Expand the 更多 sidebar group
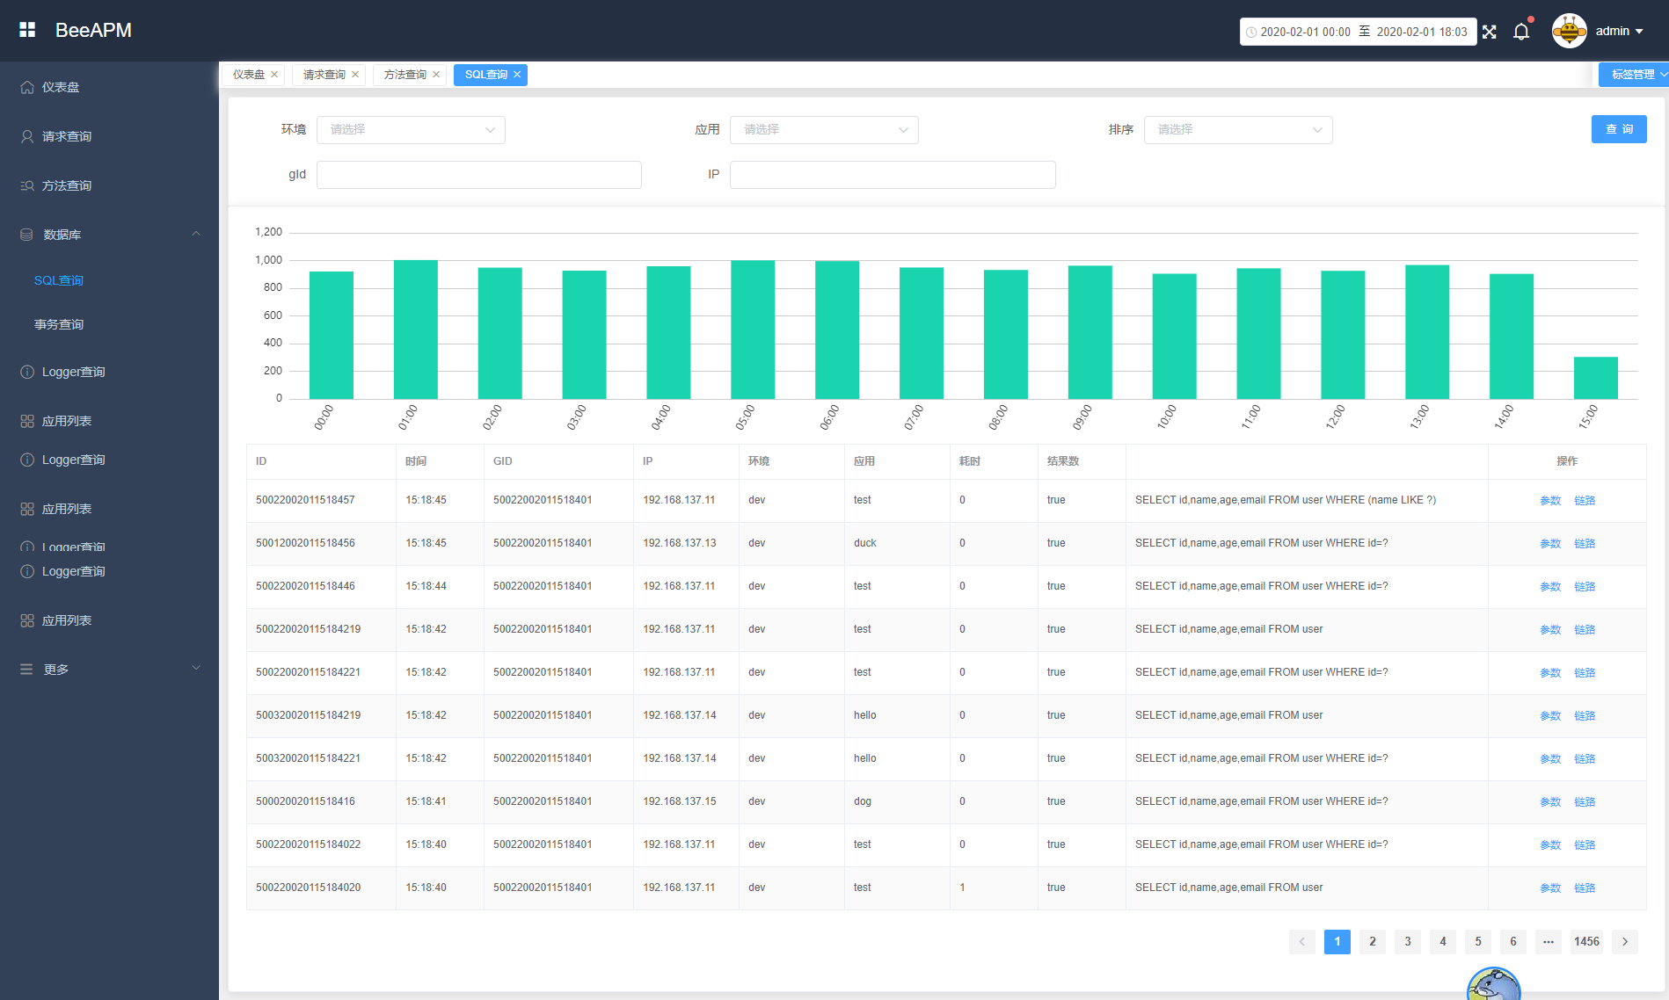1669x1000 pixels. click(109, 669)
